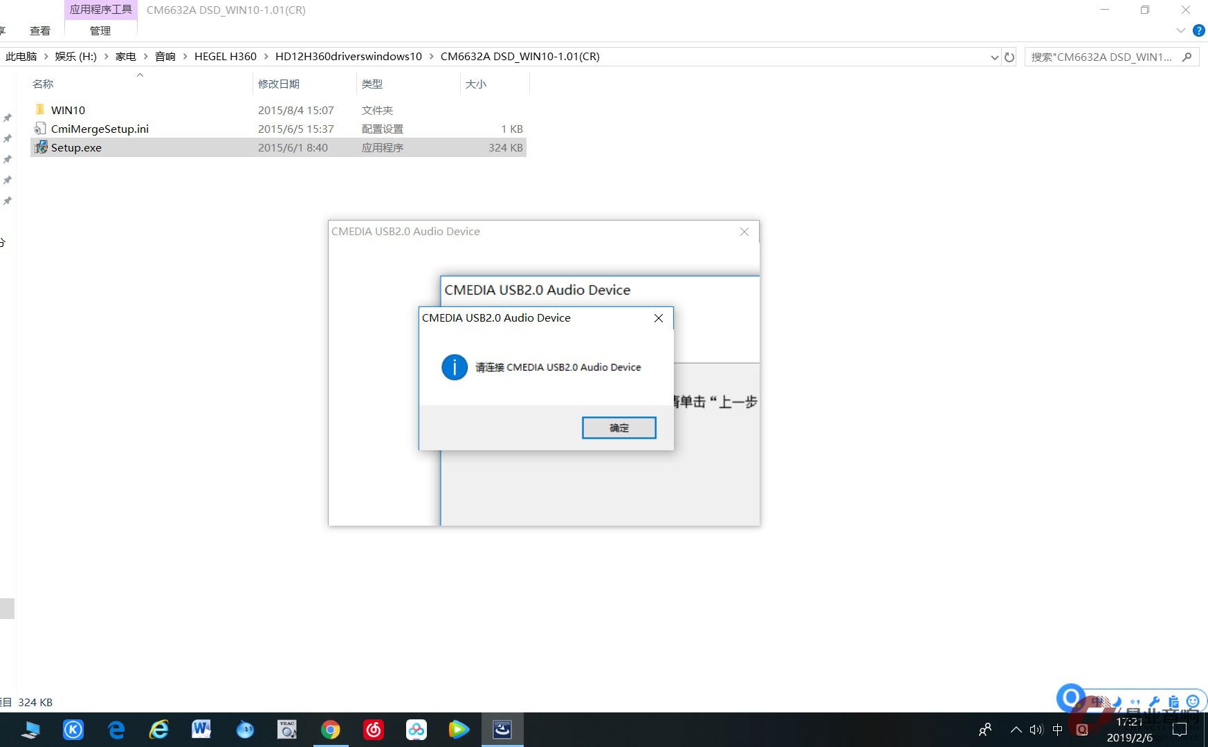The height and width of the screenshot is (747, 1208).
Task: Expand chevron after HEGEL H360 breadcrumb
Action: point(266,57)
